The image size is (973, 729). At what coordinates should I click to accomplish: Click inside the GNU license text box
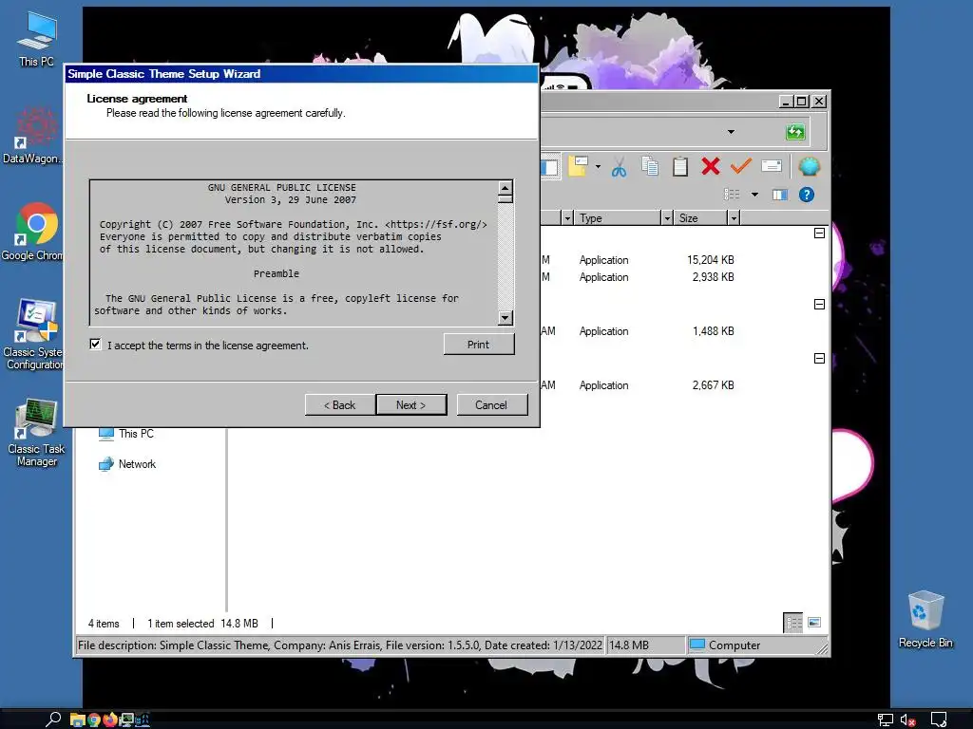point(294,252)
